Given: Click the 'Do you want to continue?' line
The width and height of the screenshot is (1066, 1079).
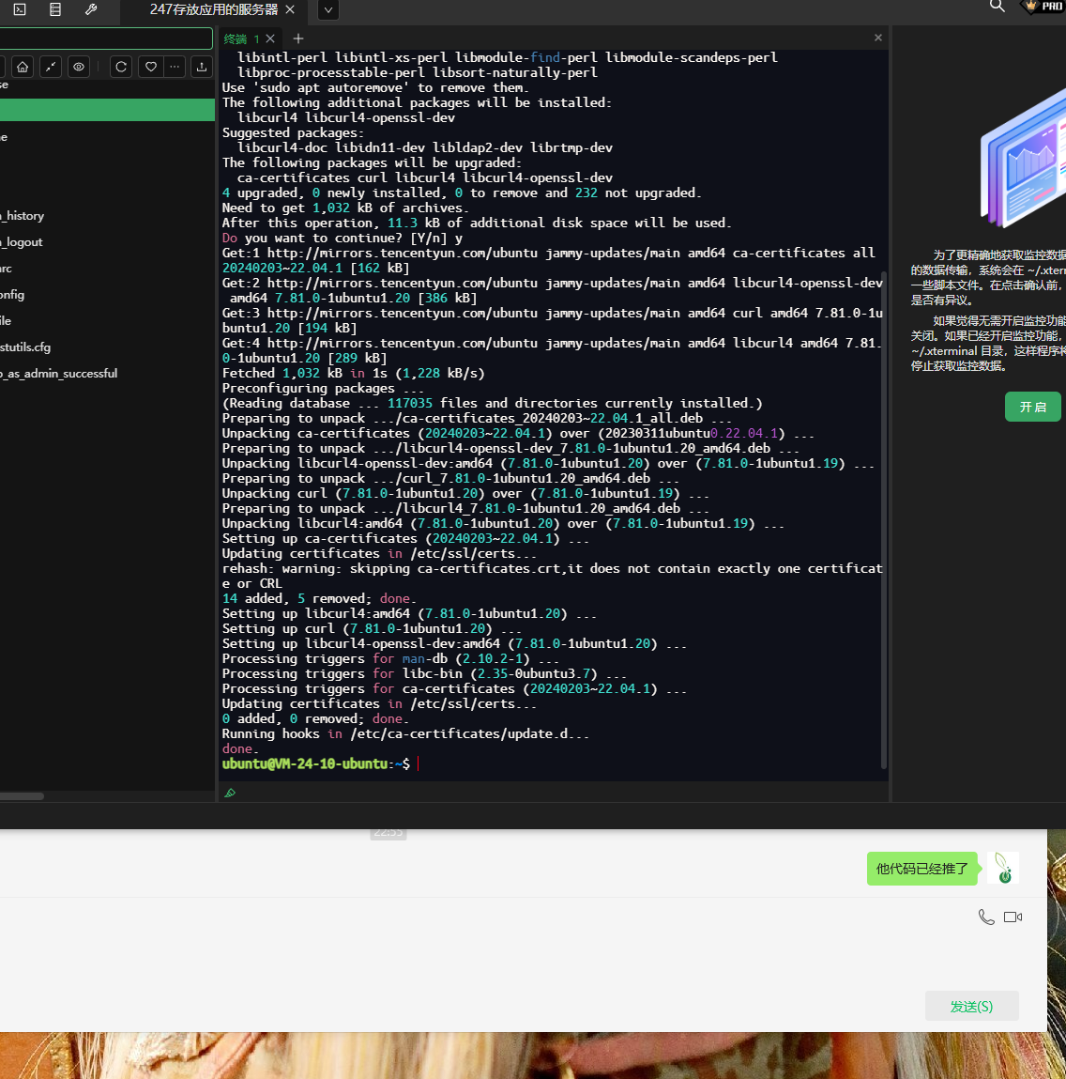Looking at the screenshot, I should (342, 239).
